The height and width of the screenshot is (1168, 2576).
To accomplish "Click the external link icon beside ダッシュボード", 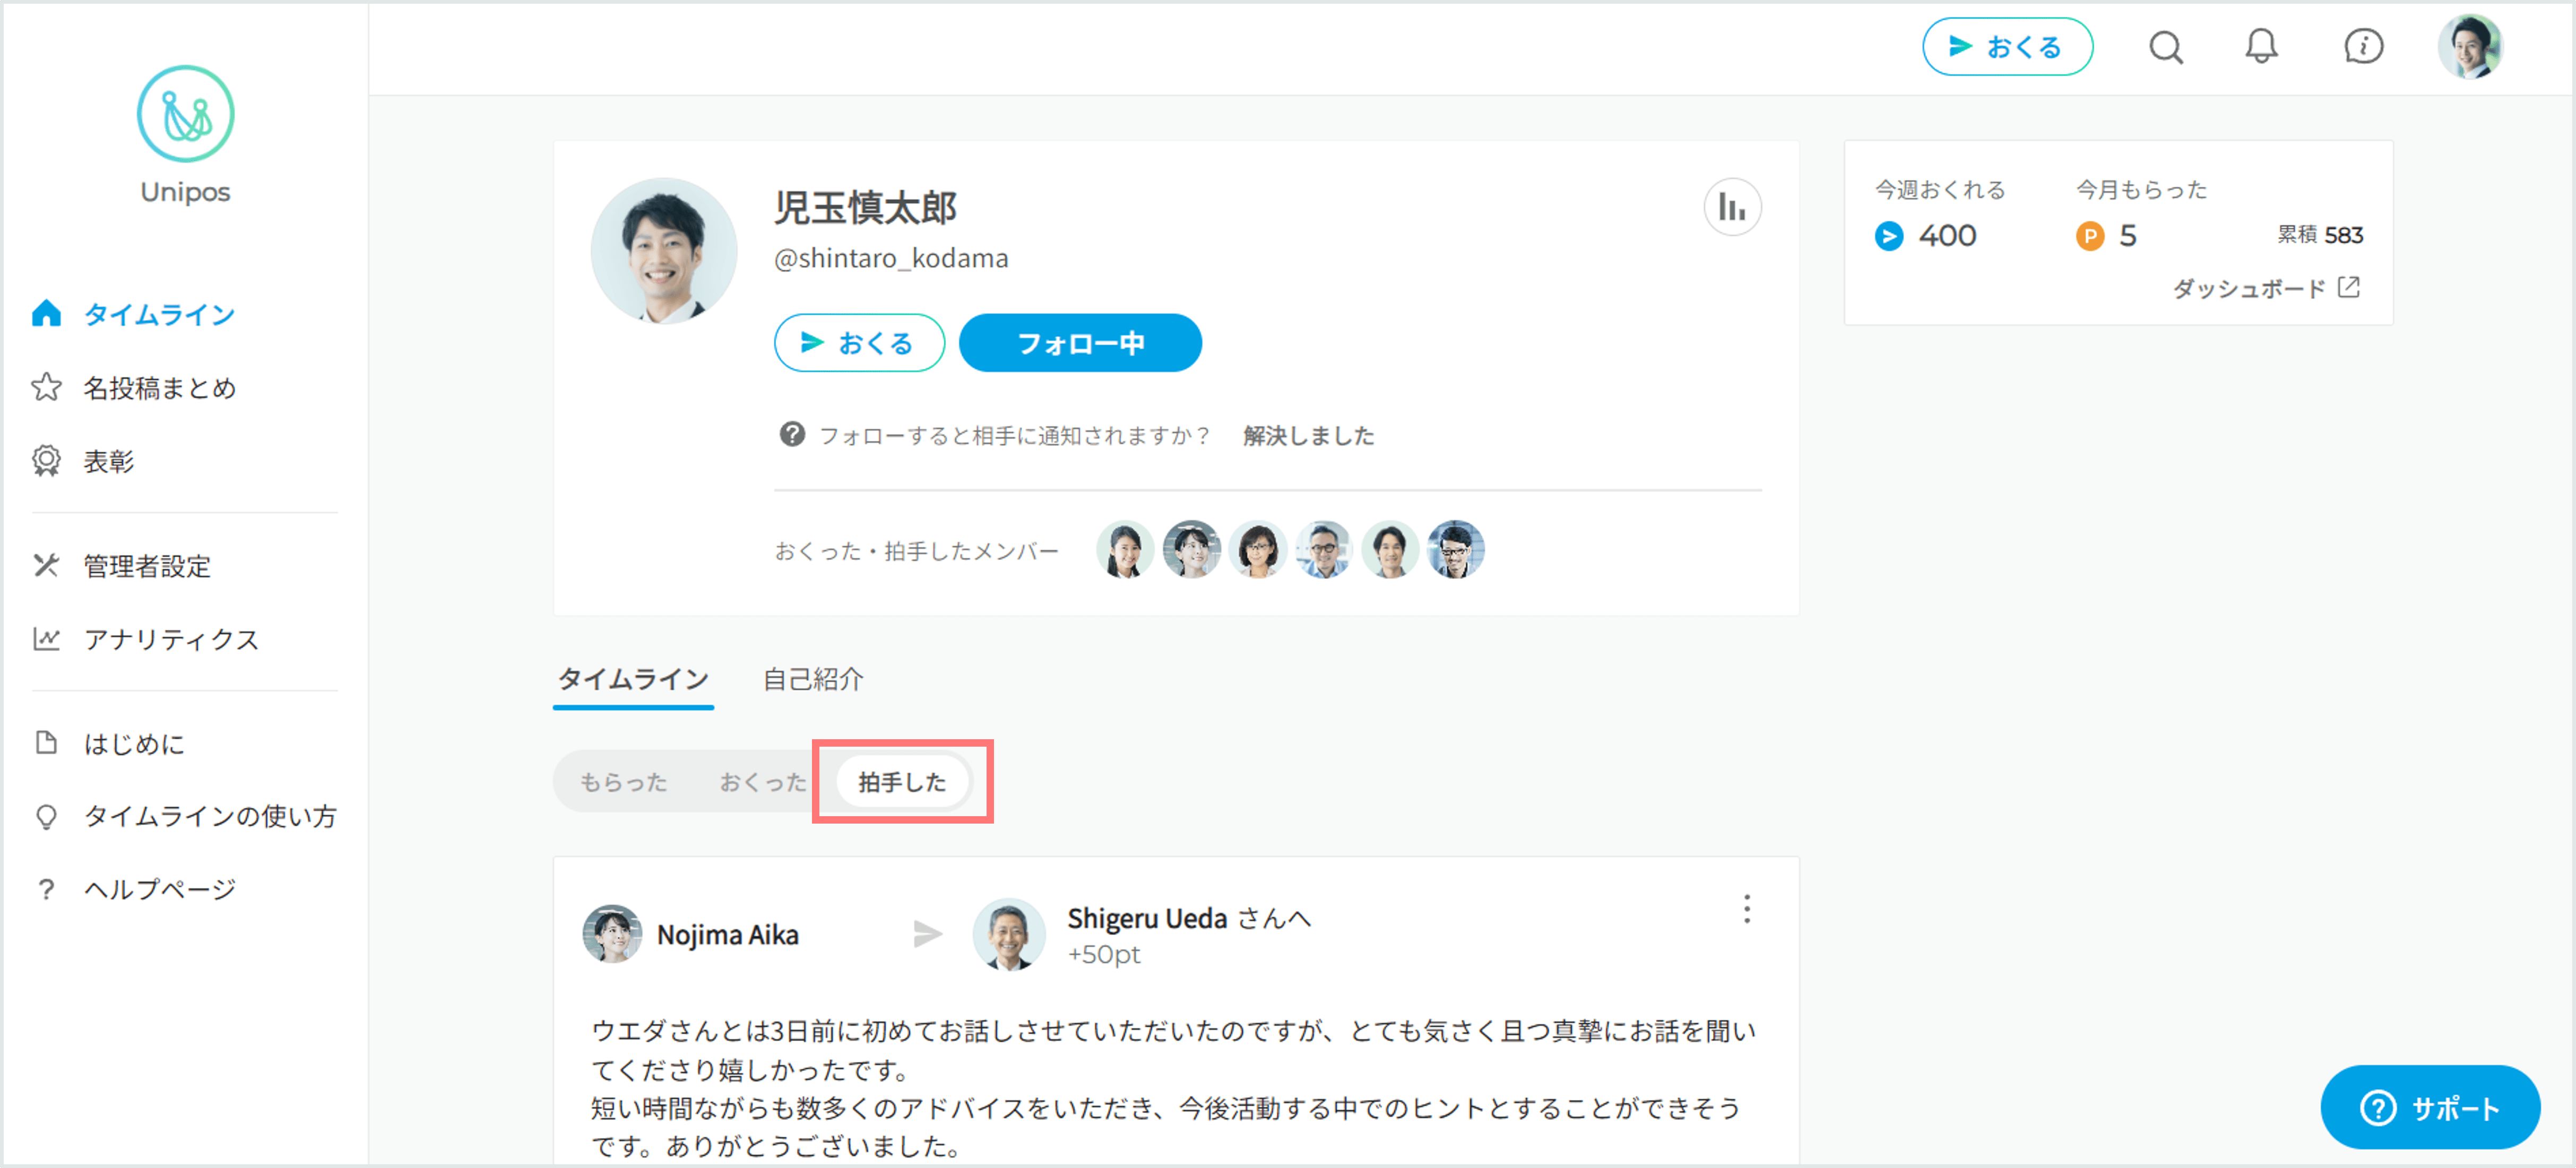I will [x=2349, y=287].
